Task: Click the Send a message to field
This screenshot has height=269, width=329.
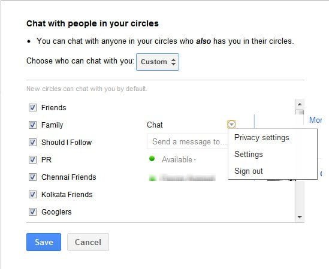Action: [188, 141]
